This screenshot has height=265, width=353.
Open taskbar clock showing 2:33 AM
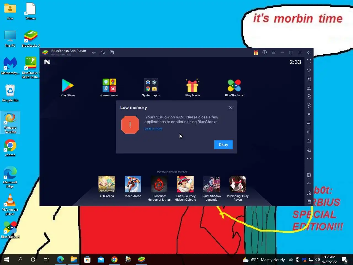click(x=329, y=259)
